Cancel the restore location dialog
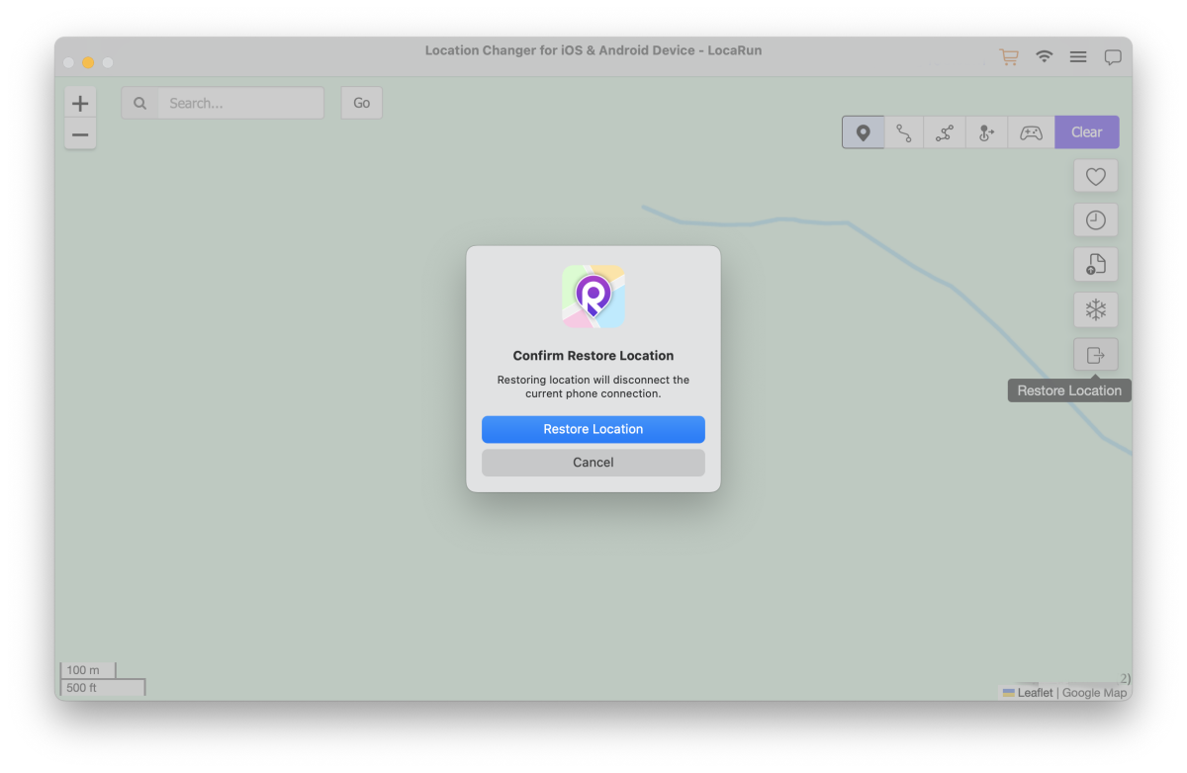Image resolution: width=1187 pixels, height=773 pixels. pos(593,462)
